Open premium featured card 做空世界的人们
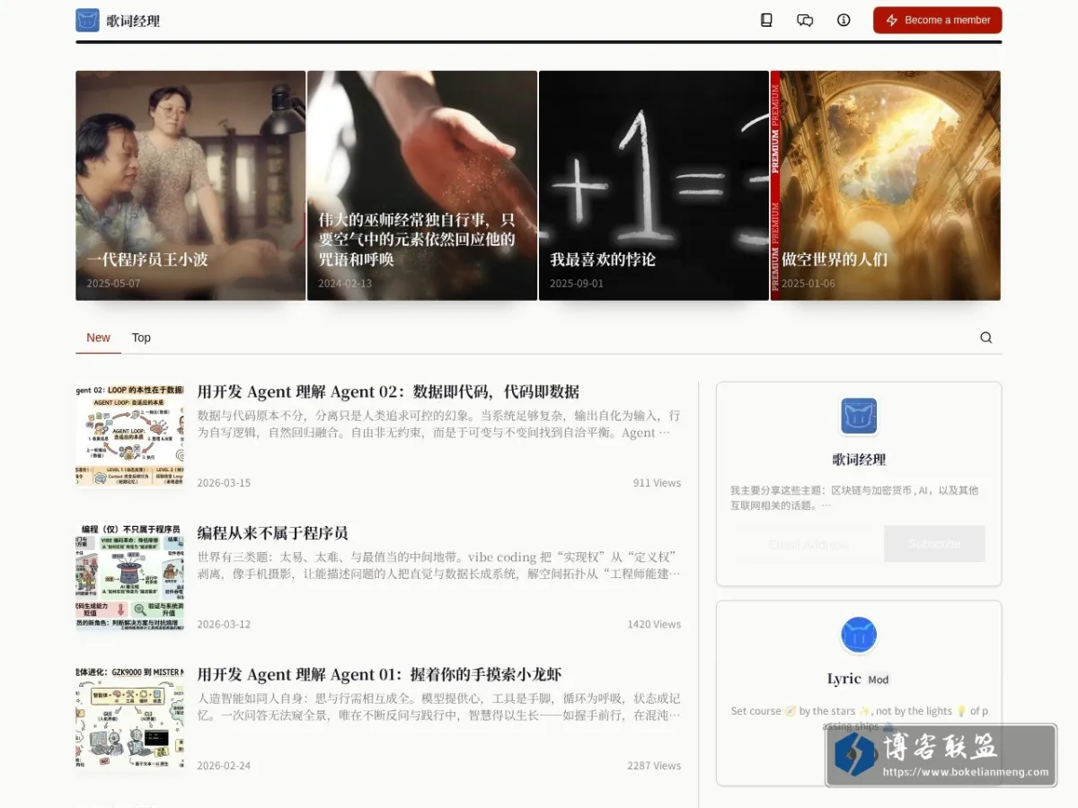1078x808 pixels. 886,186
